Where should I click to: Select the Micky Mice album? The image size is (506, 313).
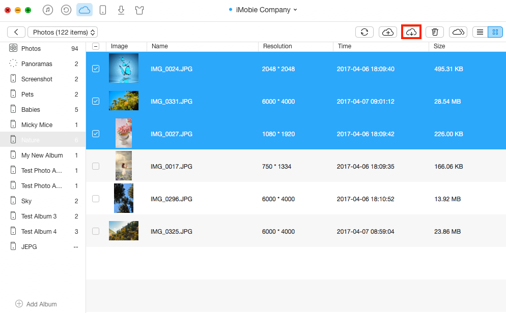[43, 124]
